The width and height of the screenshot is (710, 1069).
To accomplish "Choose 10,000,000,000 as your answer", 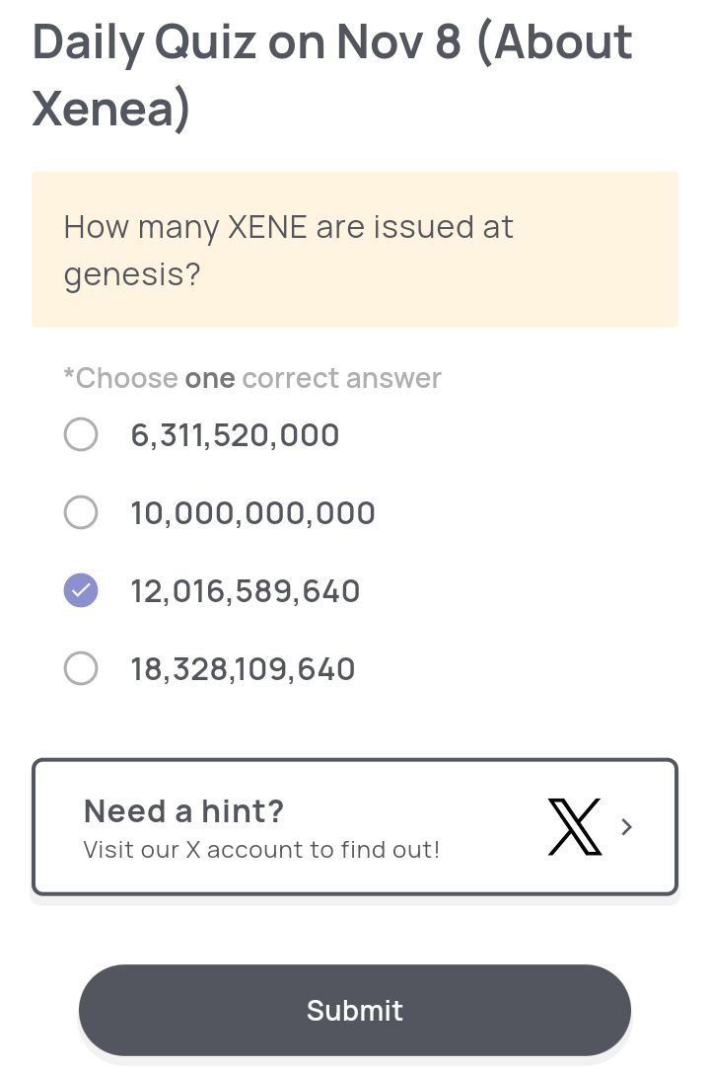I will click(x=81, y=512).
